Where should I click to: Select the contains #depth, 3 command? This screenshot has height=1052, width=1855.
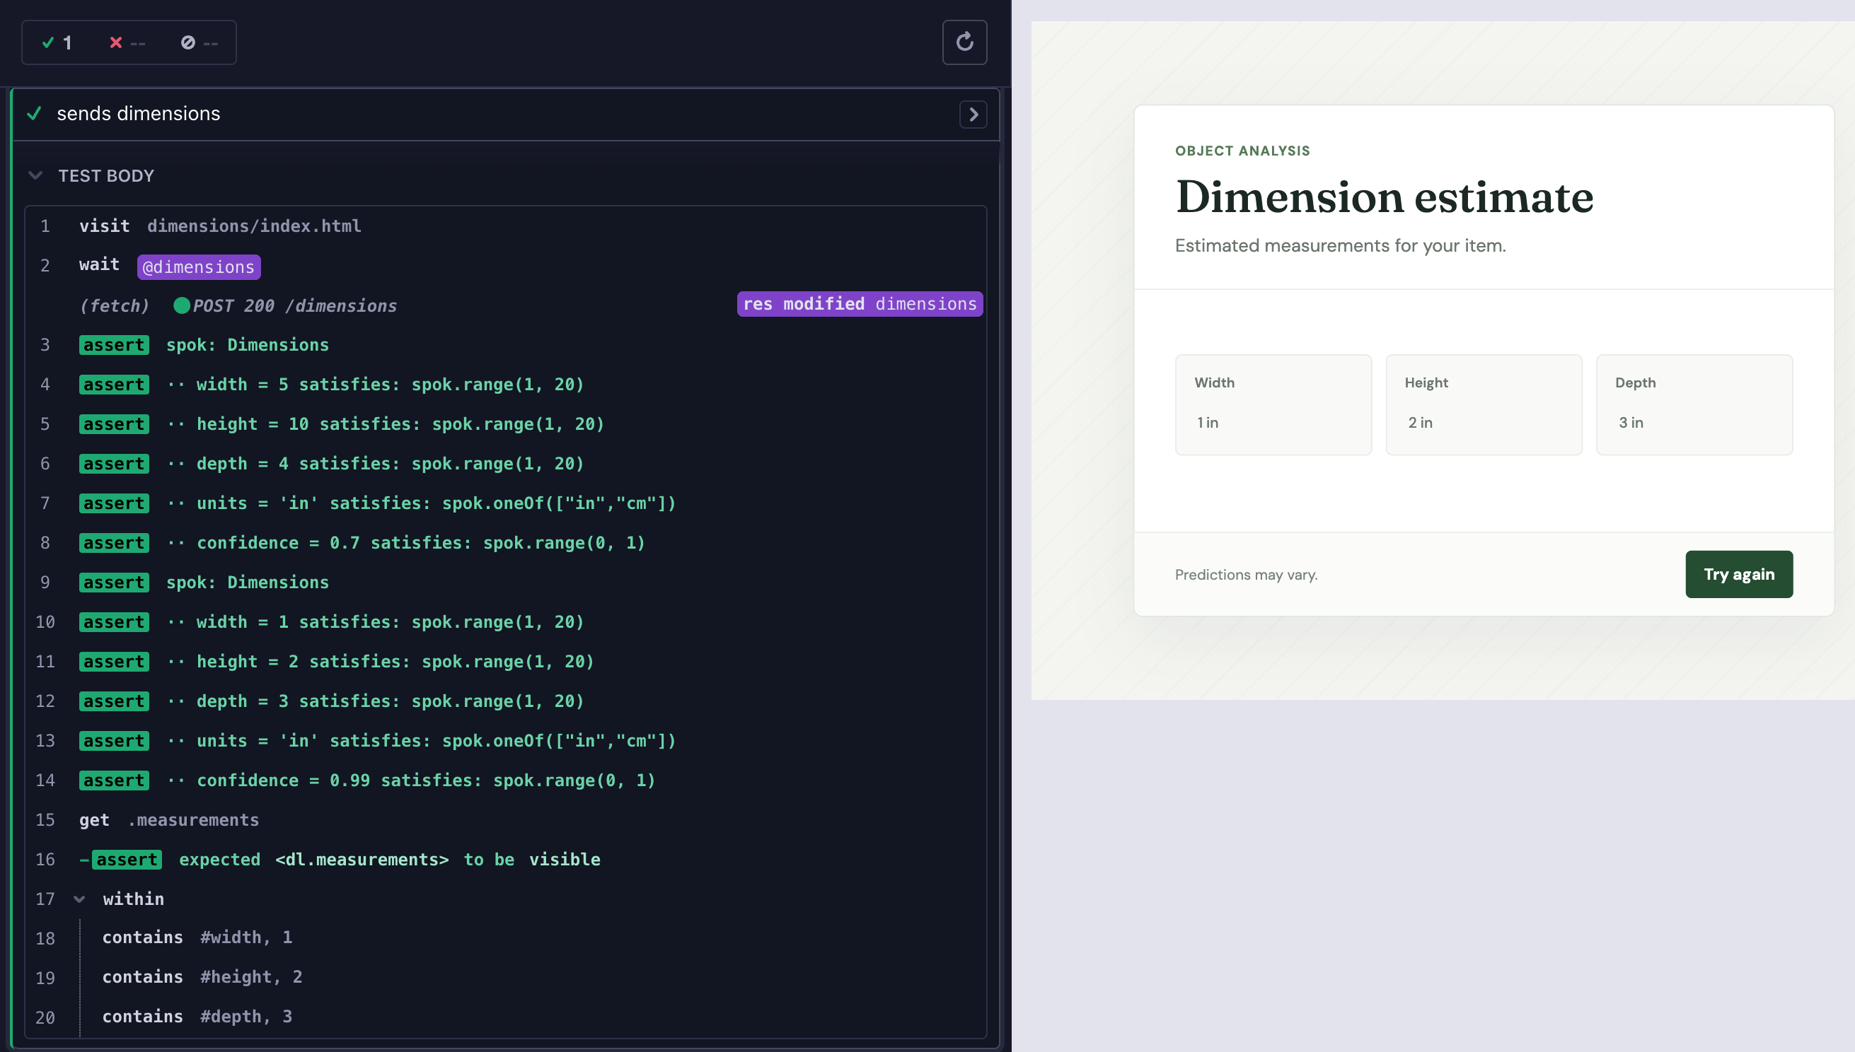(505, 1017)
